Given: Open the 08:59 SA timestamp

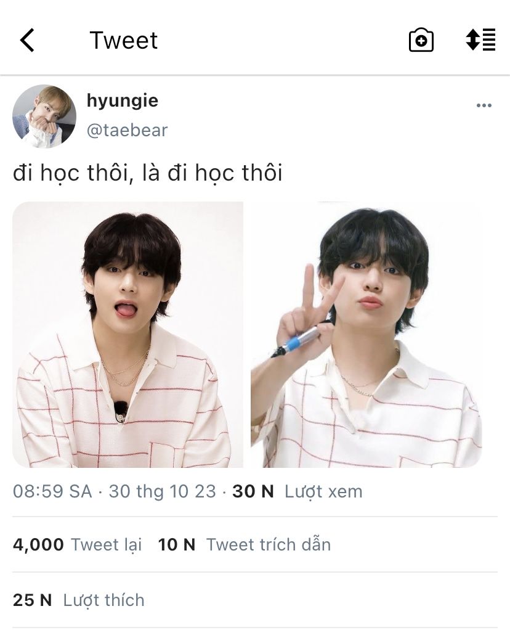Looking at the screenshot, I should (x=52, y=491).
